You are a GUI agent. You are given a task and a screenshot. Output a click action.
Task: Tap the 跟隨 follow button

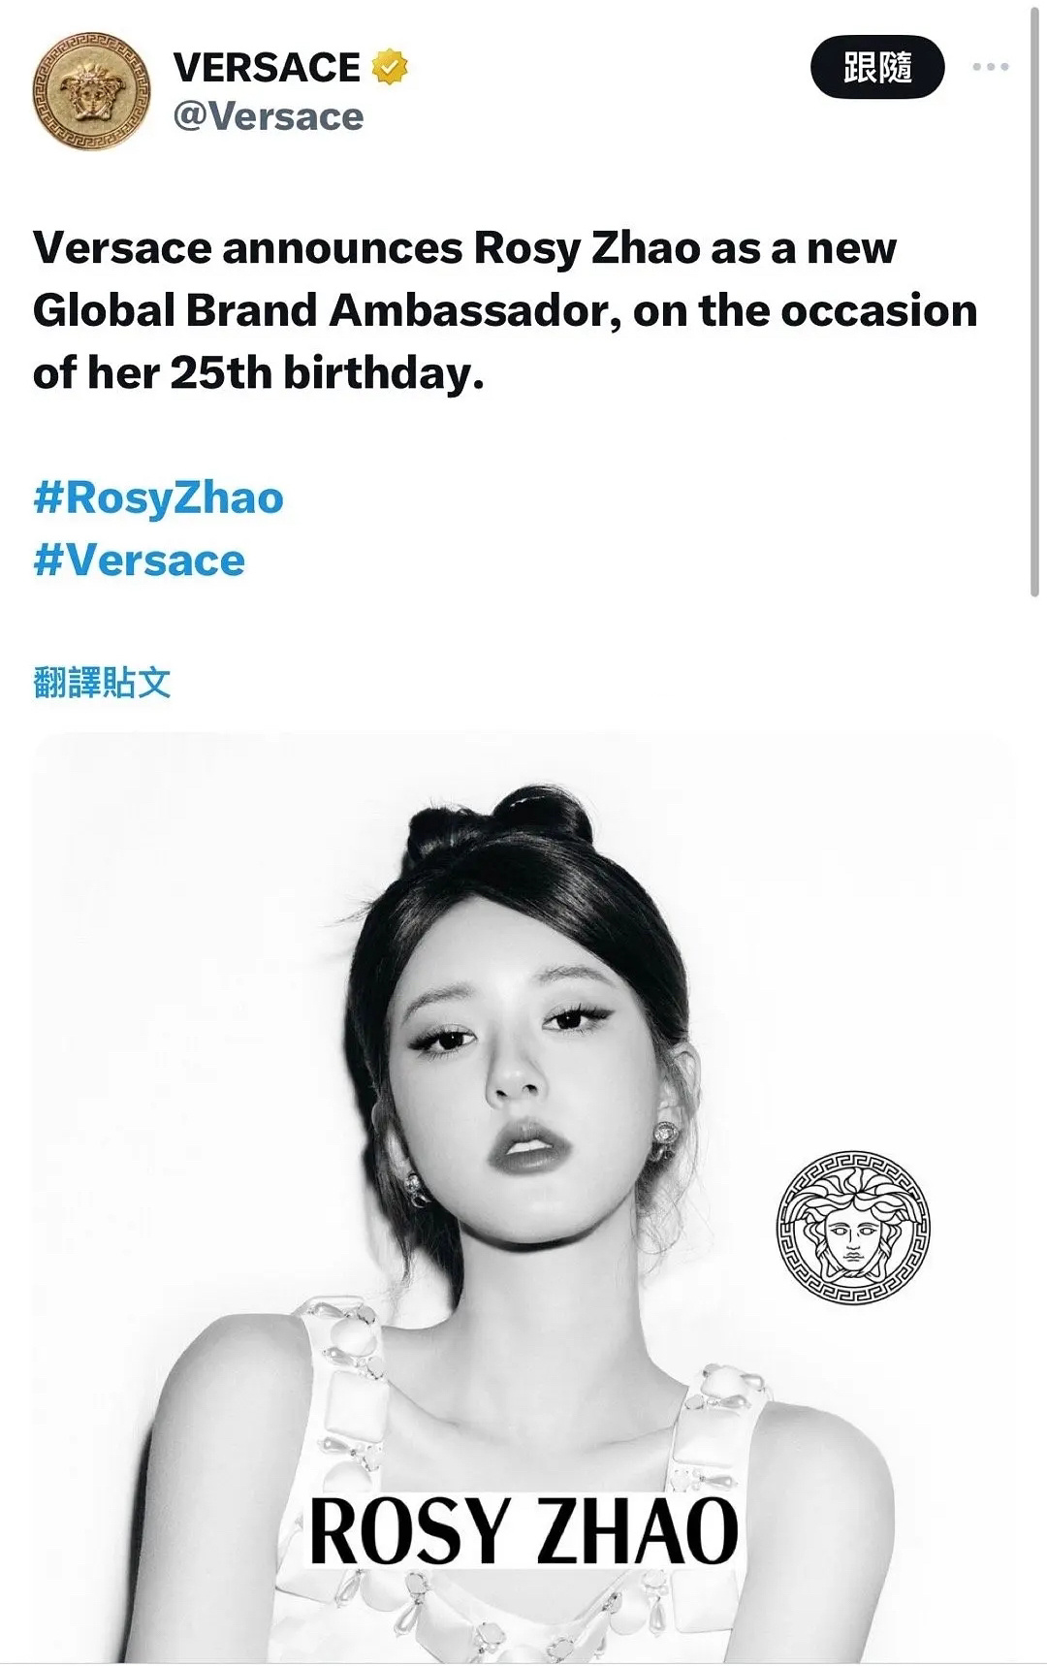877,67
